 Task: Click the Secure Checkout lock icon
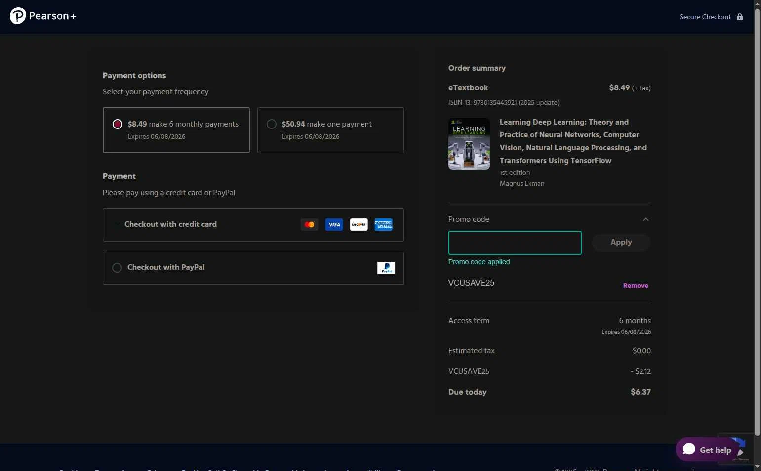tap(740, 17)
